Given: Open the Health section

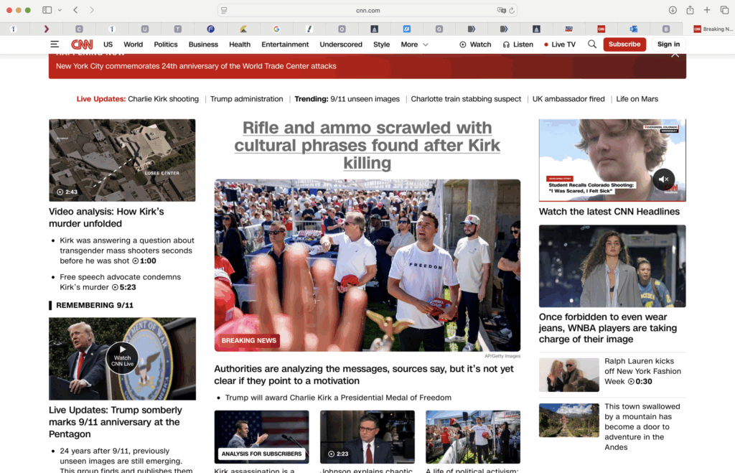Looking at the screenshot, I should point(240,44).
